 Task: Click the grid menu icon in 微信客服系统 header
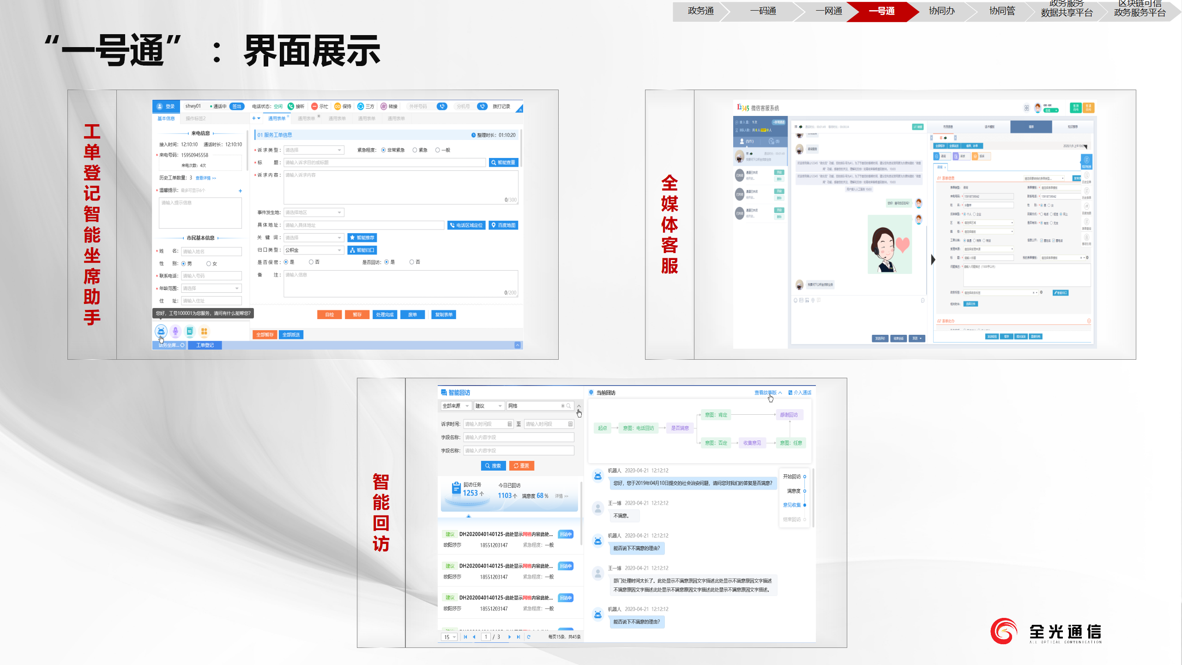click(x=1026, y=108)
